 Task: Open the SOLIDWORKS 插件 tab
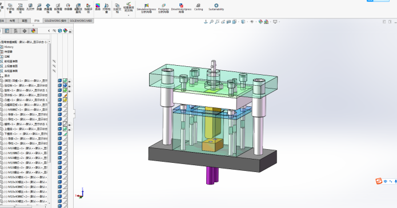[55, 21]
